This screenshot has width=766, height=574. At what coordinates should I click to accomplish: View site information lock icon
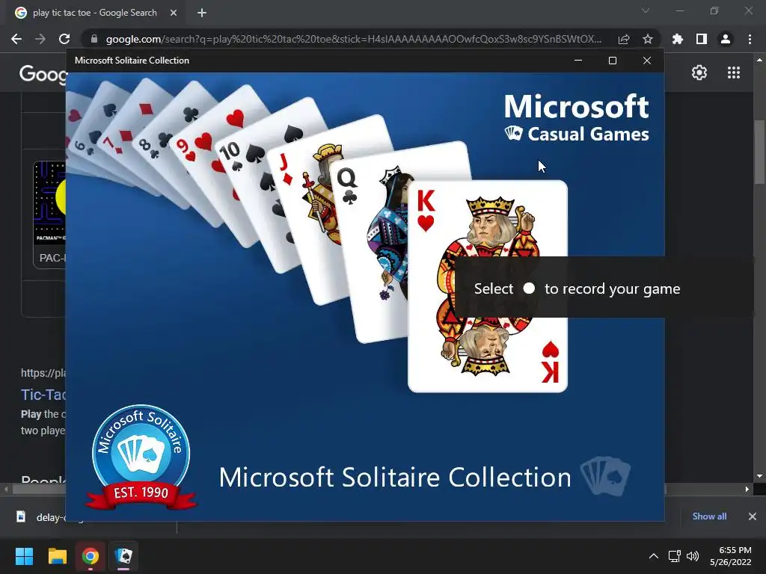(x=94, y=39)
